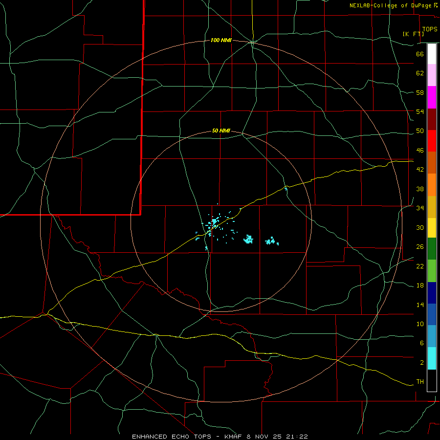This screenshot has height=440, width=440.
Task: Pick the bright red color swatch
Action: point(432,141)
